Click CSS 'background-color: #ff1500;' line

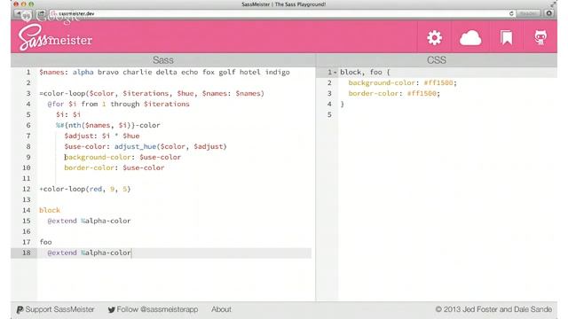(402, 82)
